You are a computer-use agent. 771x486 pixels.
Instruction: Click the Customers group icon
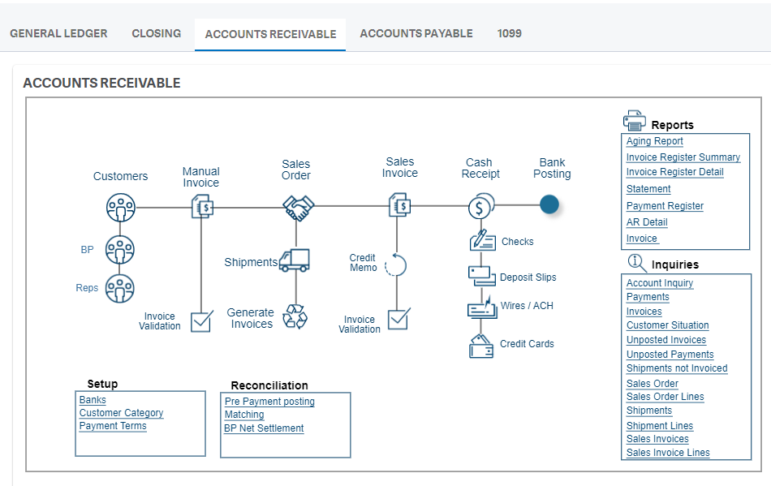tap(120, 205)
